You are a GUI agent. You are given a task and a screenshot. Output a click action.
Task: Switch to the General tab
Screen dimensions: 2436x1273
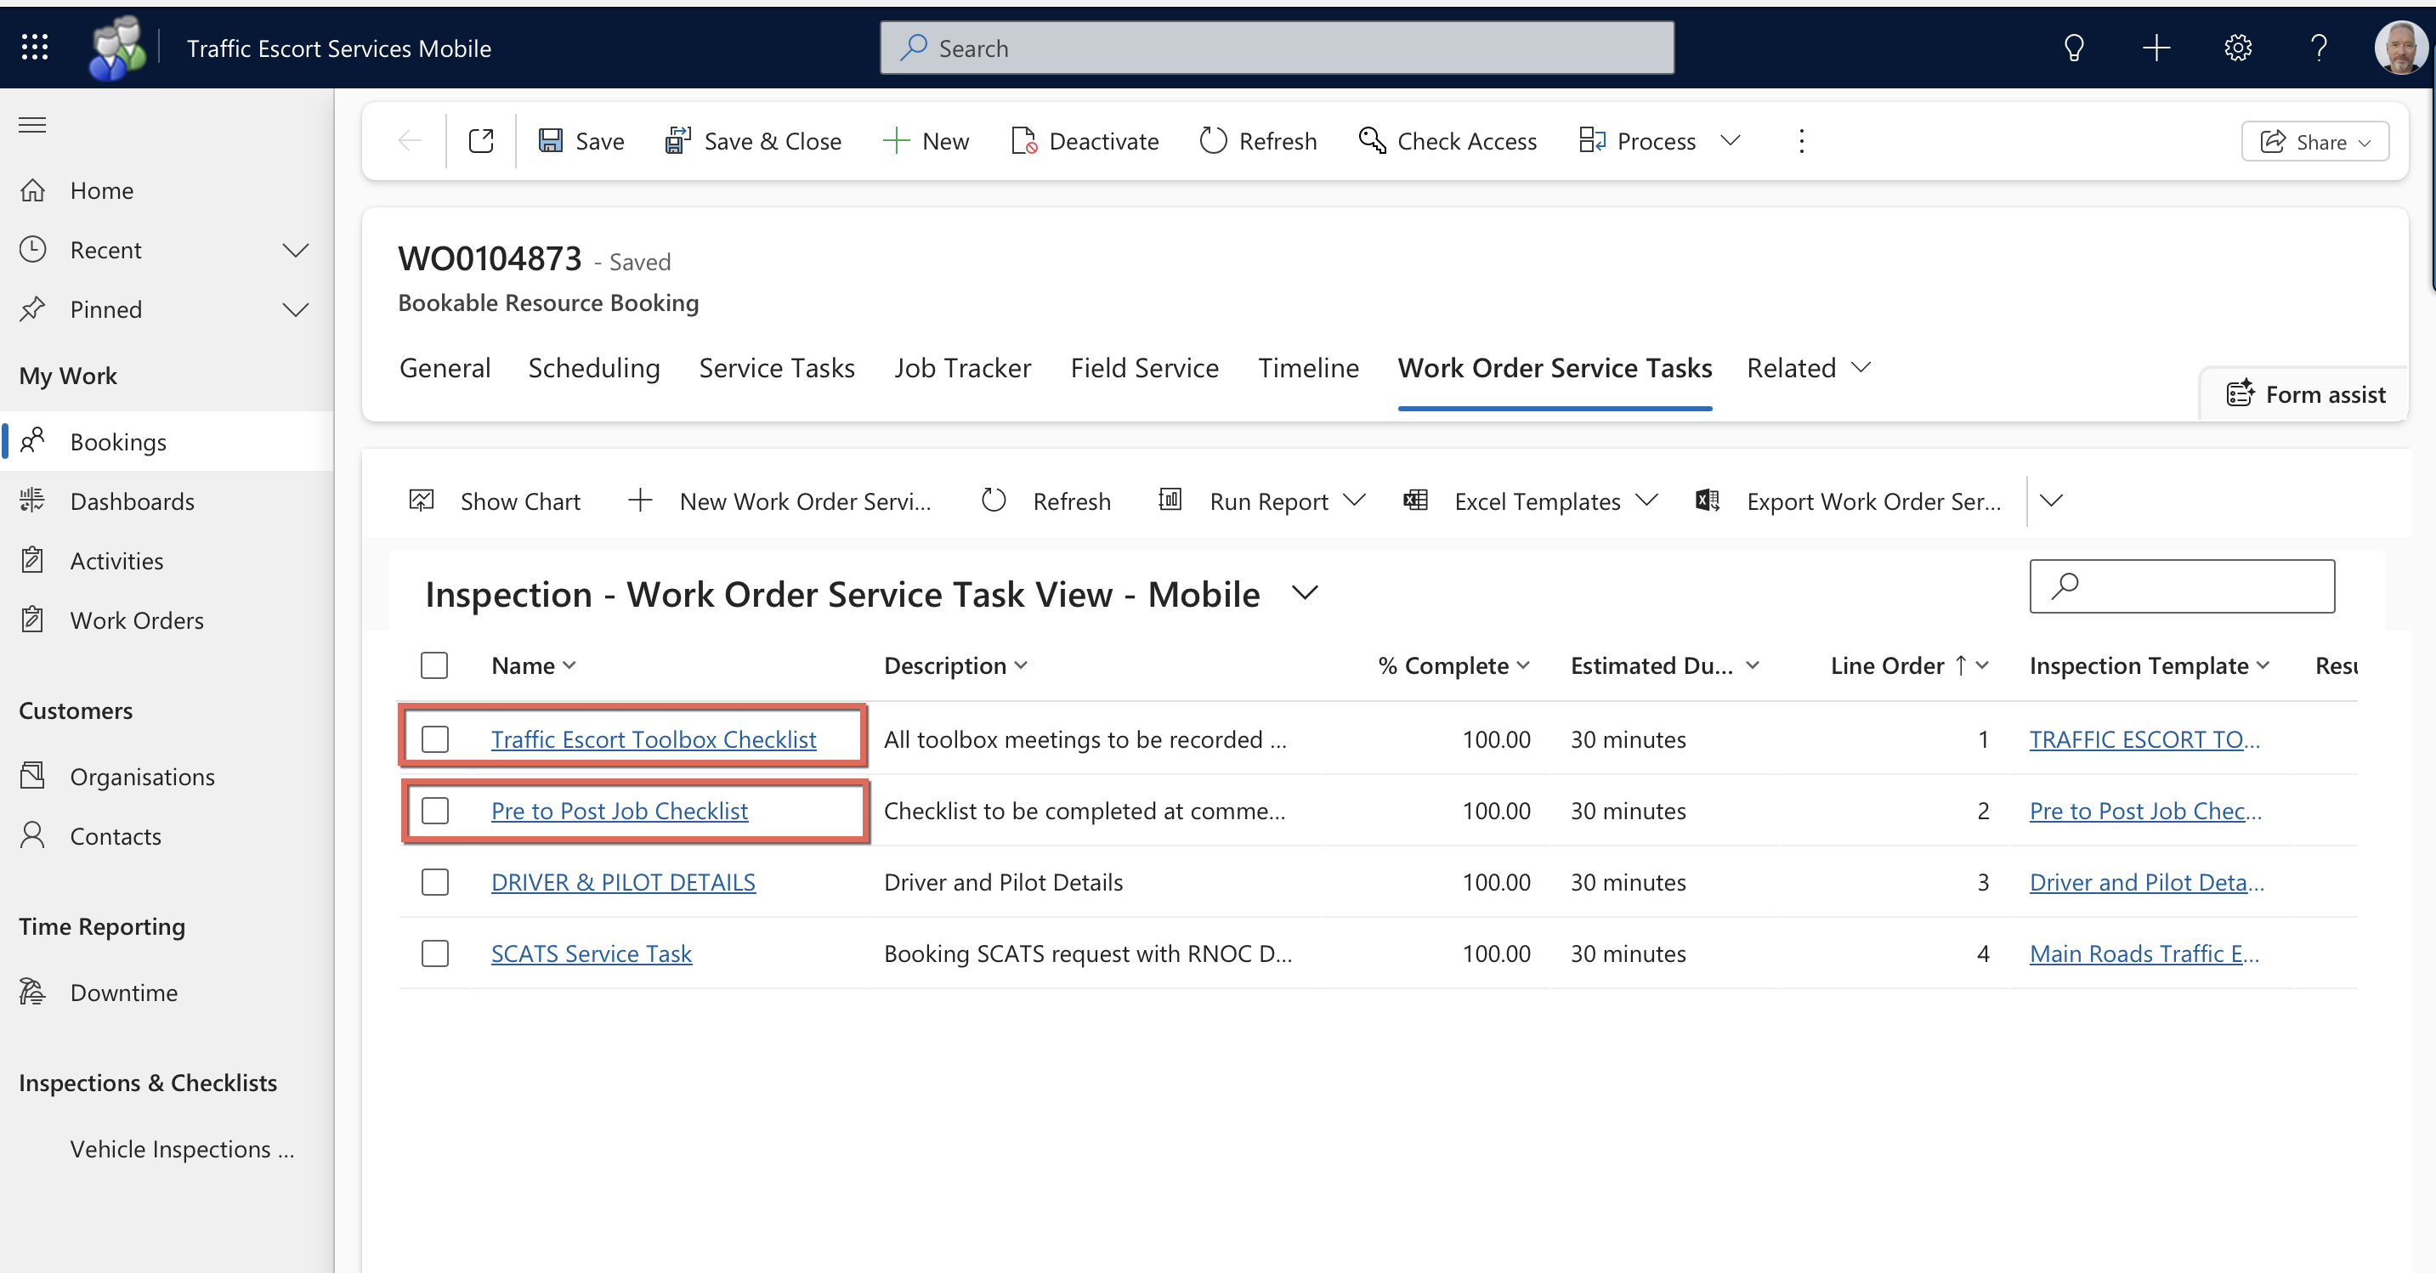pyautogui.click(x=445, y=368)
